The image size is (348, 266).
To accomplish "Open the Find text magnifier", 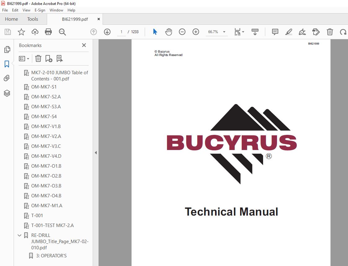I will tap(62, 32).
